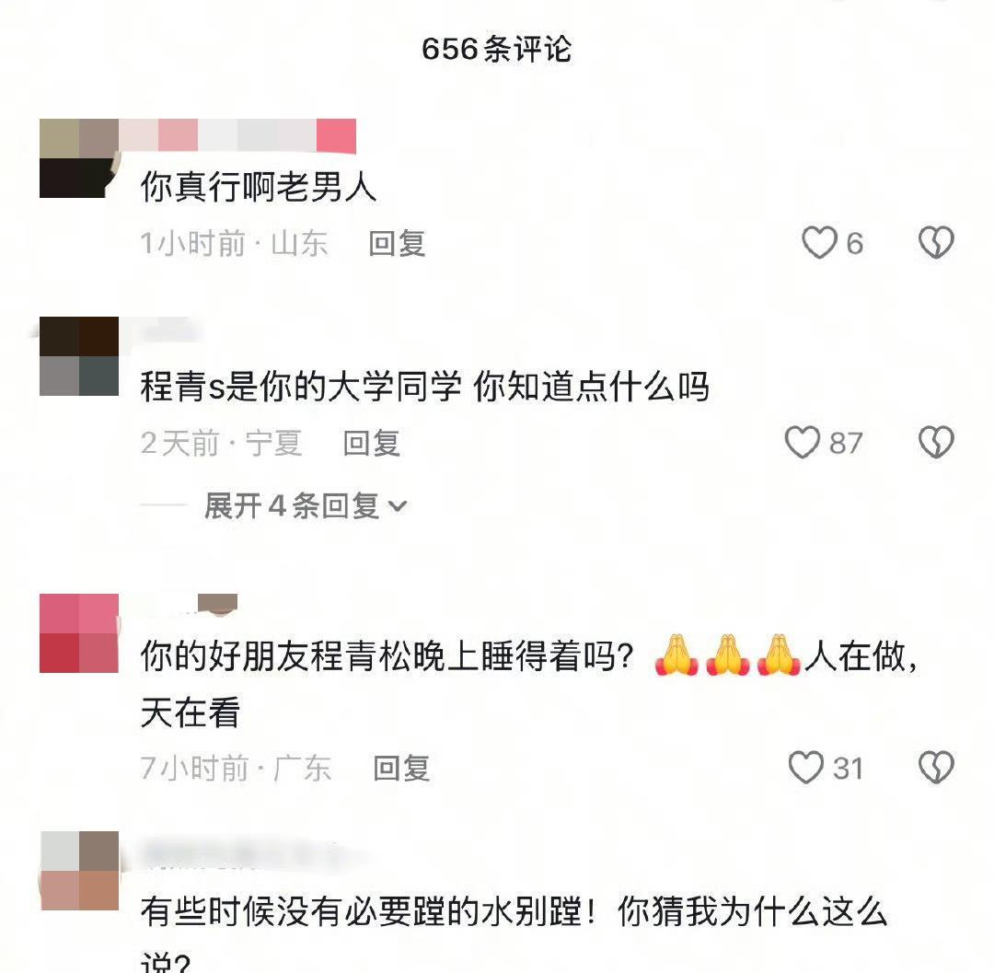
Task: Open the pink avatar of the 广东 commenter
Action: (x=79, y=633)
